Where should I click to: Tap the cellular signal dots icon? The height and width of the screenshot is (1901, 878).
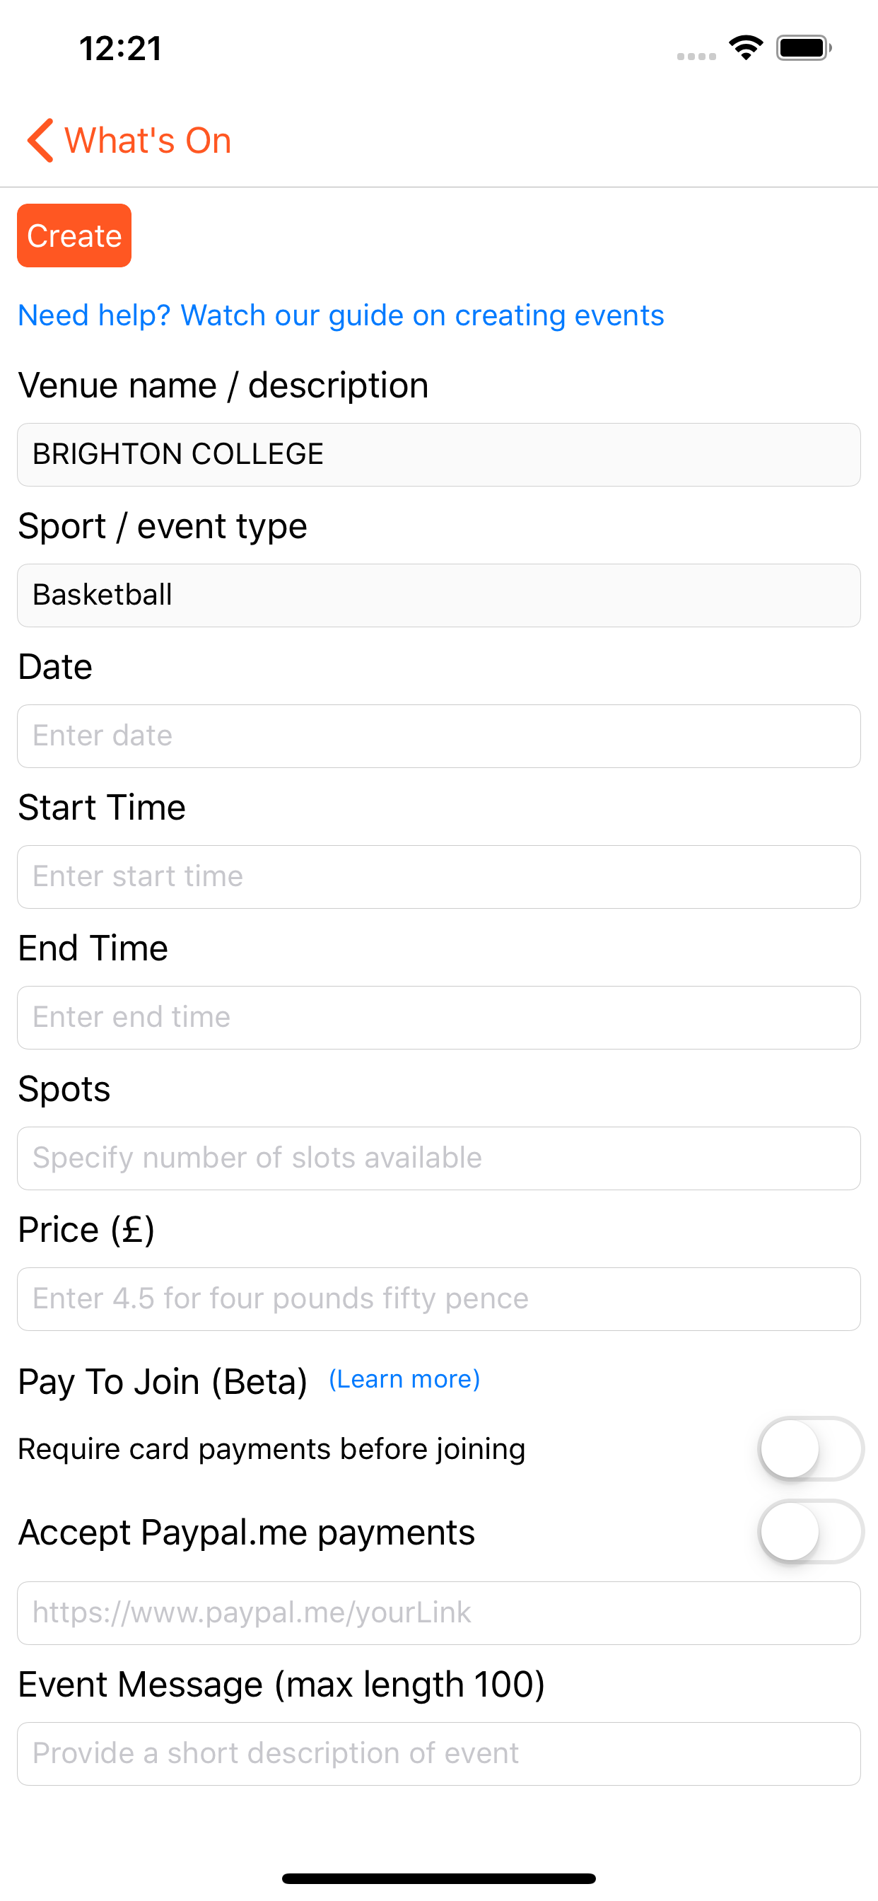[696, 56]
